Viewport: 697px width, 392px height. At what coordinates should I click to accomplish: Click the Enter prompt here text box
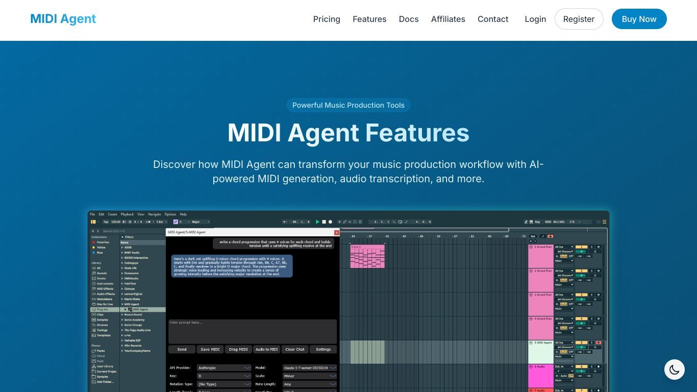[253, 331]
